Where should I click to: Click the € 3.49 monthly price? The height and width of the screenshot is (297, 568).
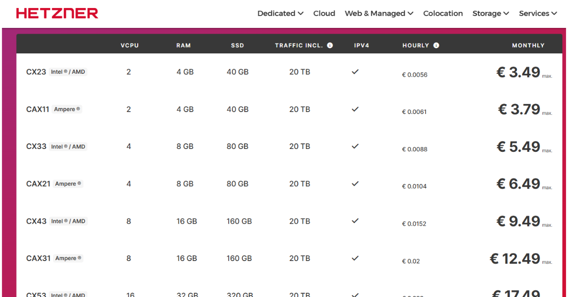tap(518, 72)
